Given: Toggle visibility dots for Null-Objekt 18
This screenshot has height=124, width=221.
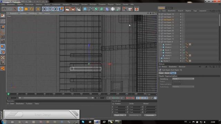Looking at the screenshot, I should coord(183,14).
